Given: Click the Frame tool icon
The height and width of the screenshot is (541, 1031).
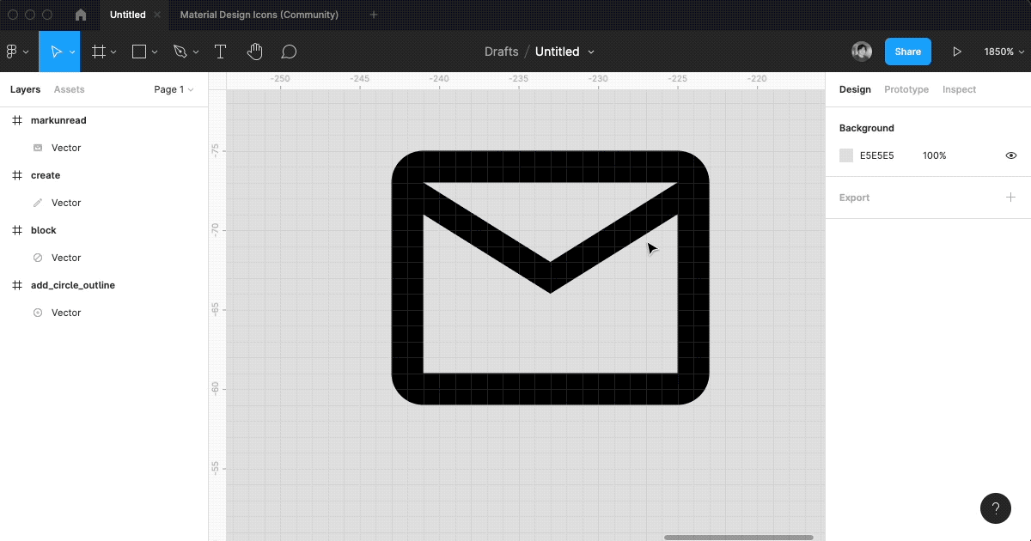Looking at the screenshot, I should click(x=99, y=52).
